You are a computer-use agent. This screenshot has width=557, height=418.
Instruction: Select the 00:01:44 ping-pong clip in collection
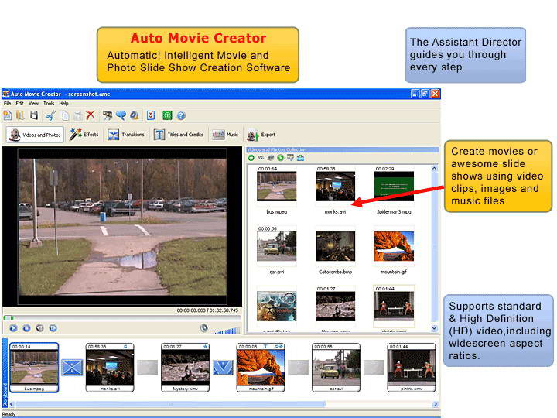(394, 307)
